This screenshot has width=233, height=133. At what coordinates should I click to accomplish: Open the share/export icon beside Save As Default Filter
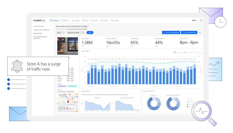(200, 33)
